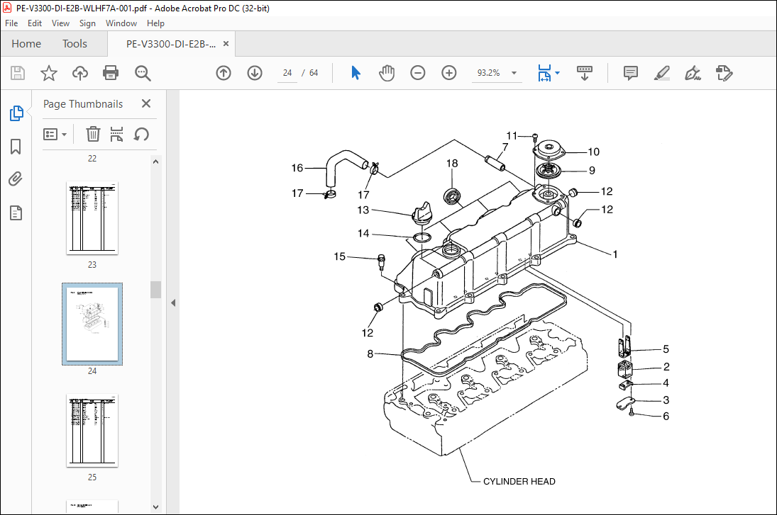Click part number 15 in diagram
The image size is (777, 515).
339,256
